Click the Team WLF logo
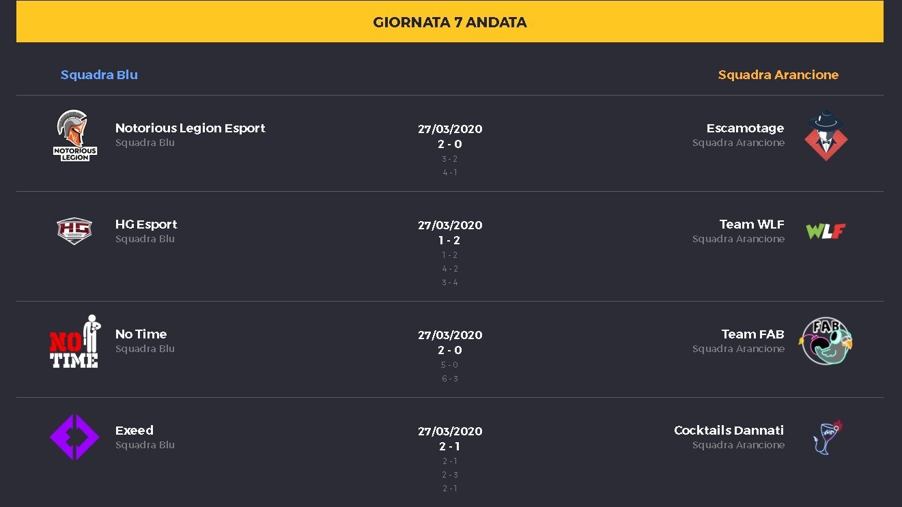 tap(826, 231)
